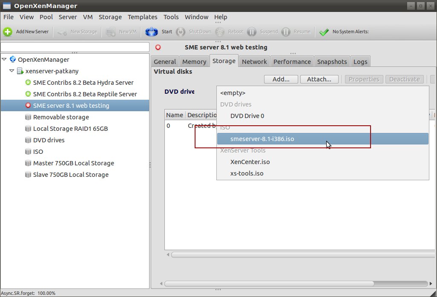This screenshot has width=437, height=297.
Task: Click red status icon beside VM title
Action: coord(158,47)
